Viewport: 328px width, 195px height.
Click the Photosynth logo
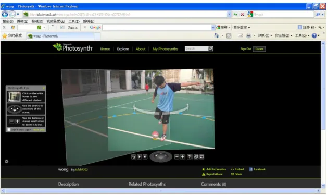72,47
